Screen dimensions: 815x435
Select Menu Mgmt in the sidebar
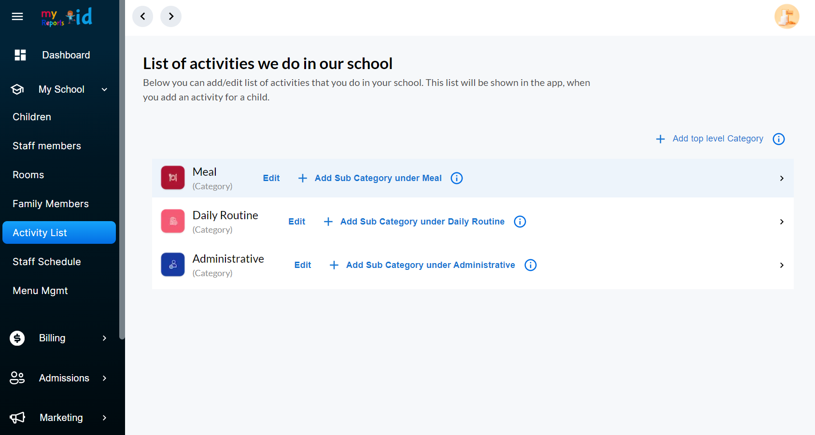[x=40, y=291]
